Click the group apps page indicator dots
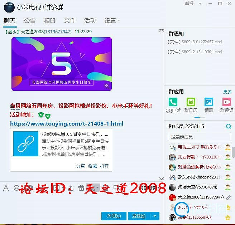Screen dimensions: 235x225 click(x=200, y=118)
